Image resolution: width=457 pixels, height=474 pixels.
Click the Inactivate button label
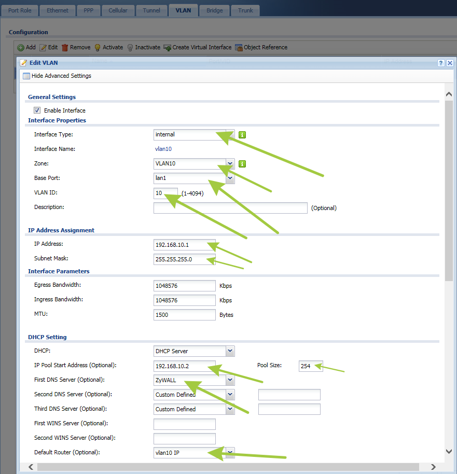coord(148,48)
